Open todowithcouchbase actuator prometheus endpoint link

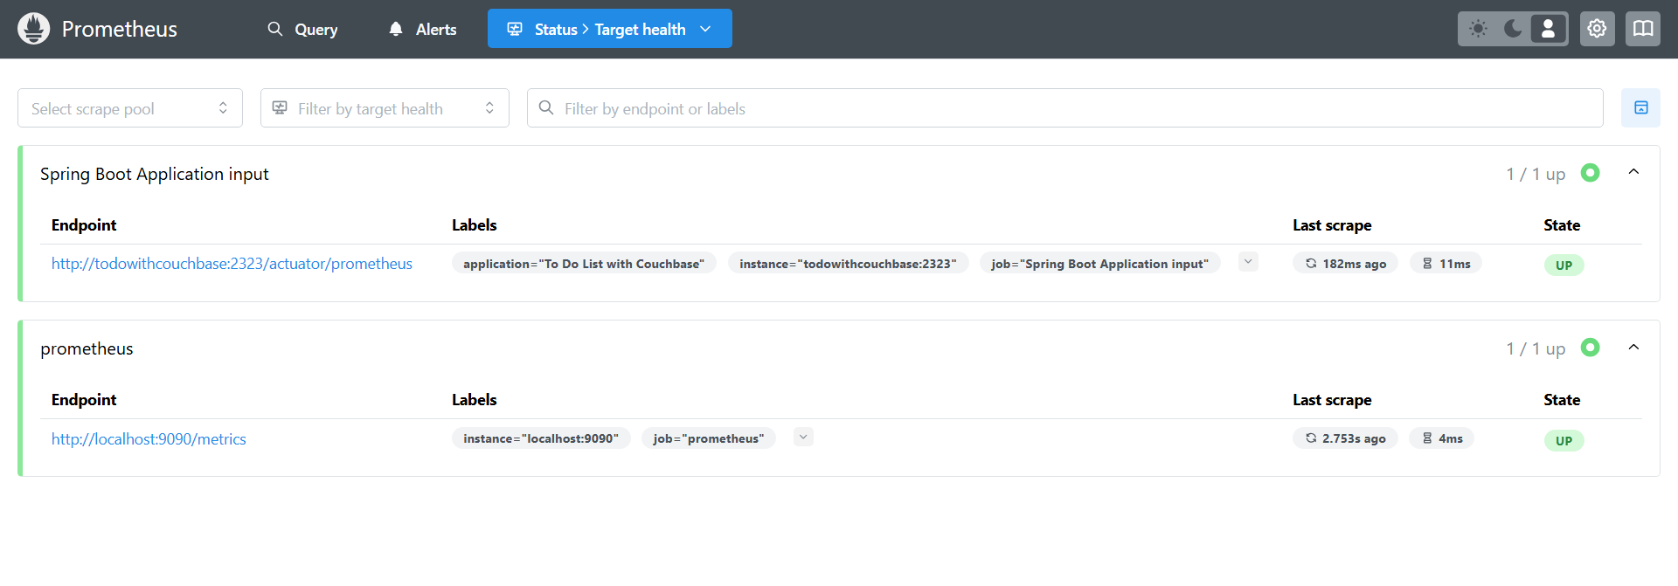pos(232,264)
